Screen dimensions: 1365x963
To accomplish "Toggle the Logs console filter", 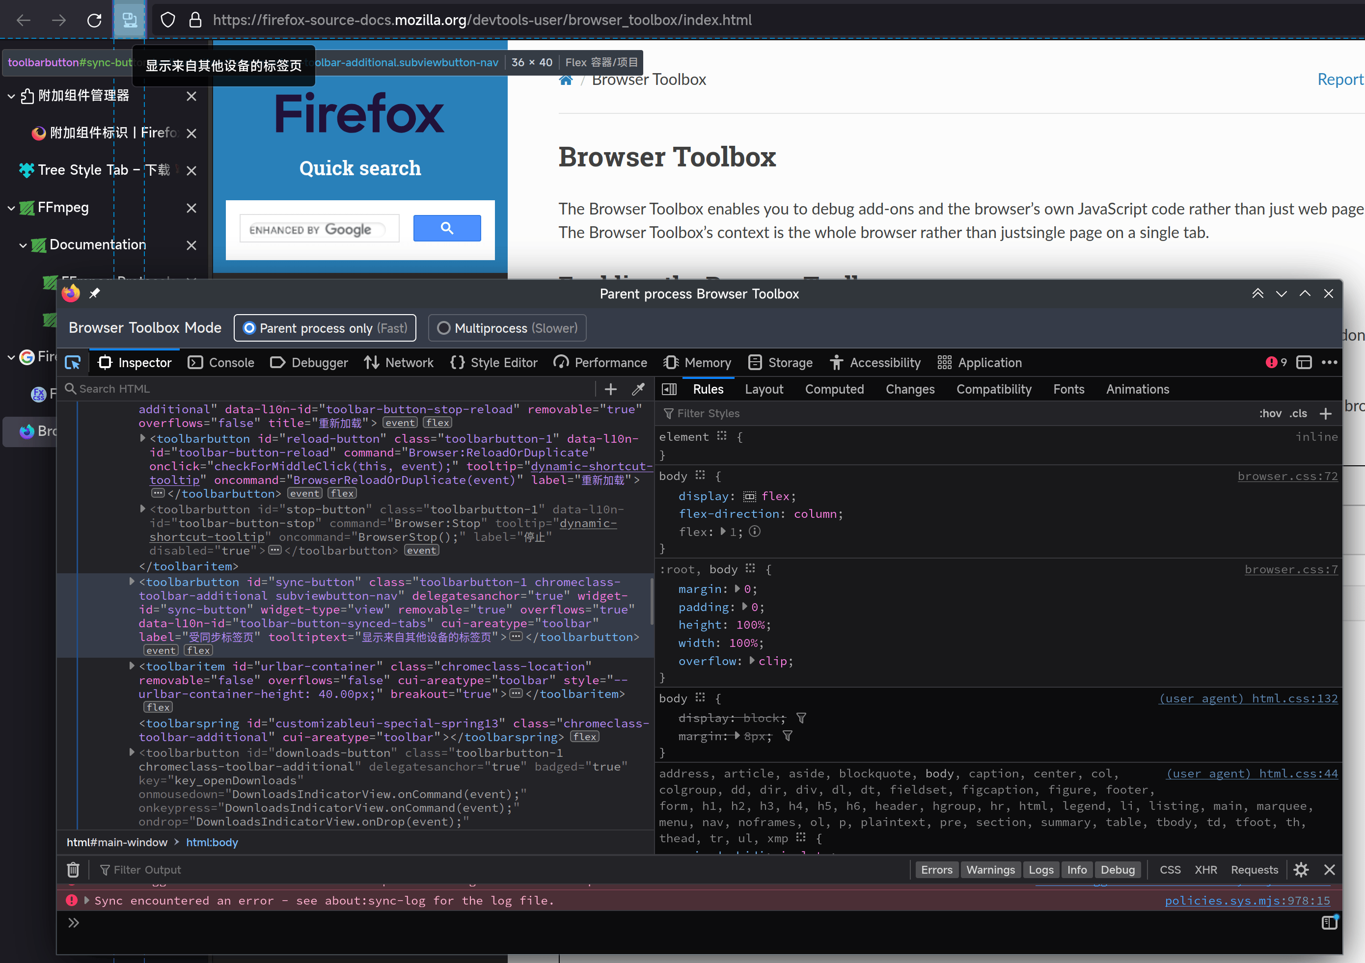I will click(x=1041, y=870).
